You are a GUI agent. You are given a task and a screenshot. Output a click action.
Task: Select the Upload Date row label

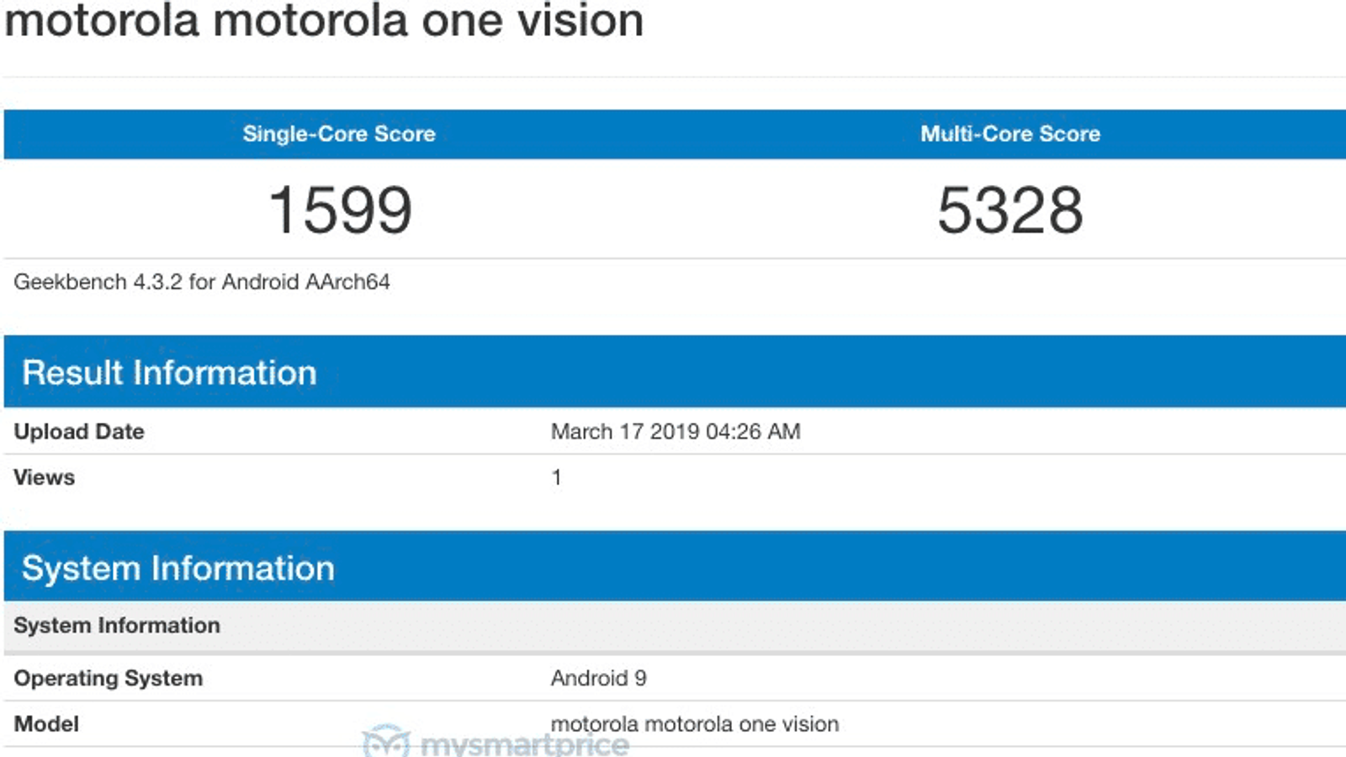point(79,431)
